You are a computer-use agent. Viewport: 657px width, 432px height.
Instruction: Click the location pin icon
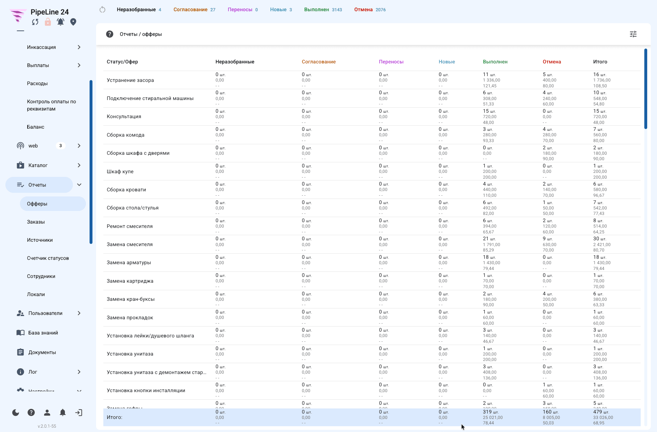[73, 22]
